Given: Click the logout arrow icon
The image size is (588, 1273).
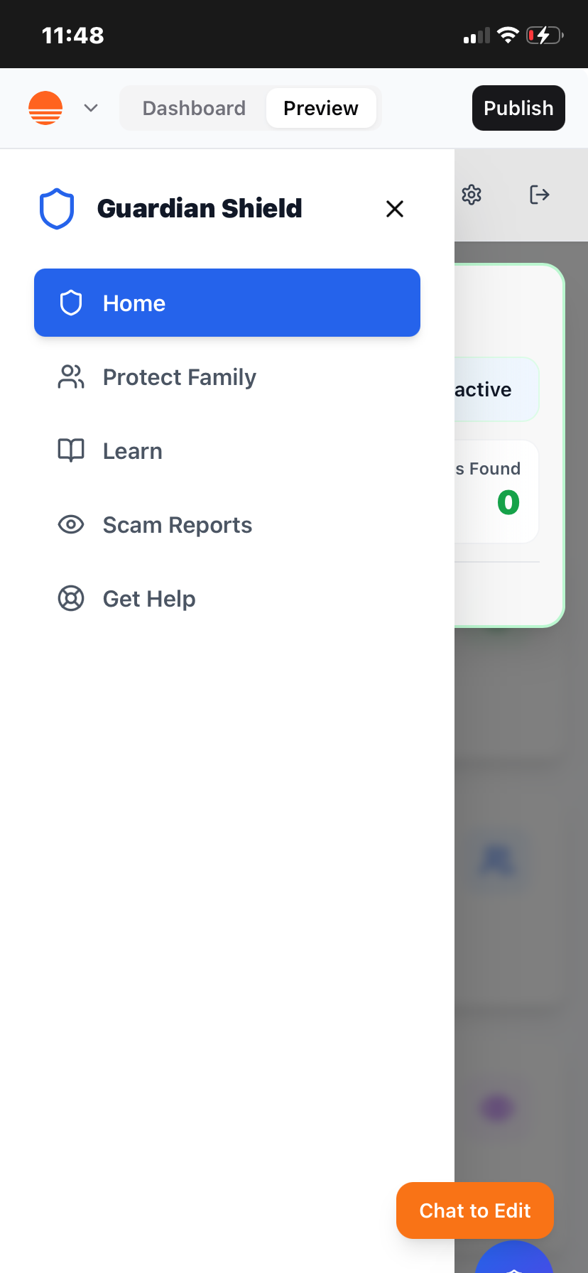Looking at the screenshot, I should (540, 195).
